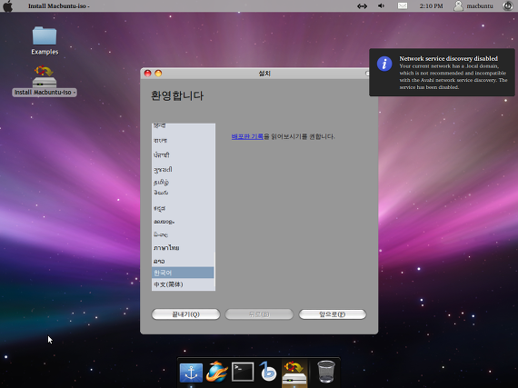Select বাংলা in the language list
The width and height of the screenshot is (518, 388).
[x=183, y=140]
